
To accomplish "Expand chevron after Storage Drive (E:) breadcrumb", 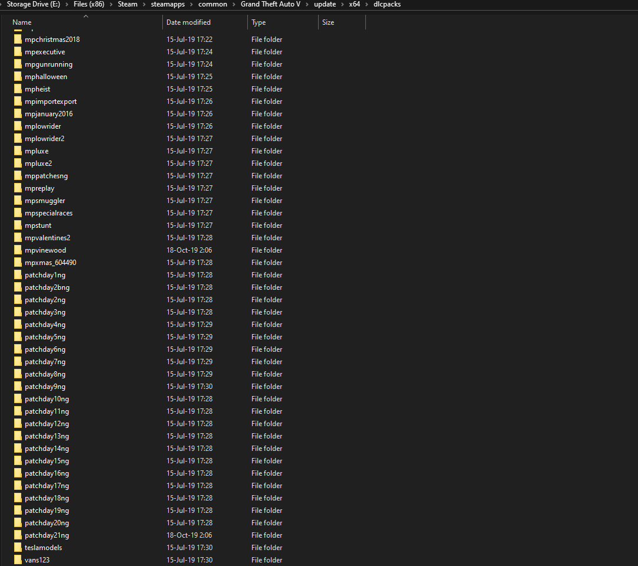I will 67,5.
